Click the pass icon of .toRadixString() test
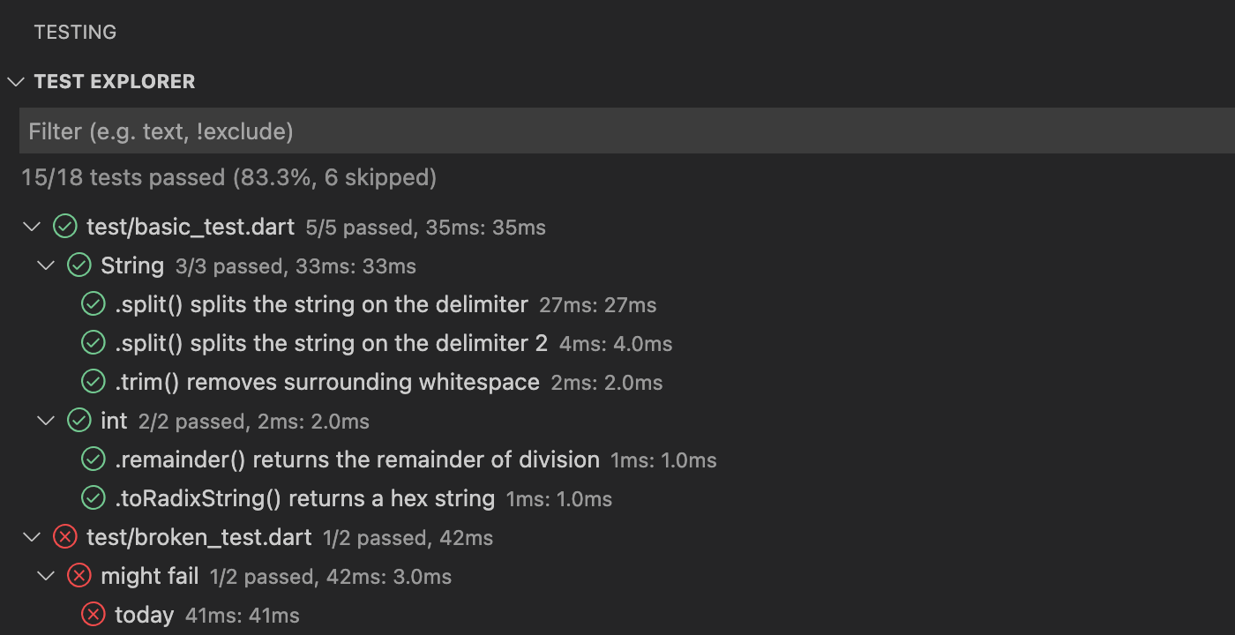Screen dimensions: 1235x635 tap(94, 498)
